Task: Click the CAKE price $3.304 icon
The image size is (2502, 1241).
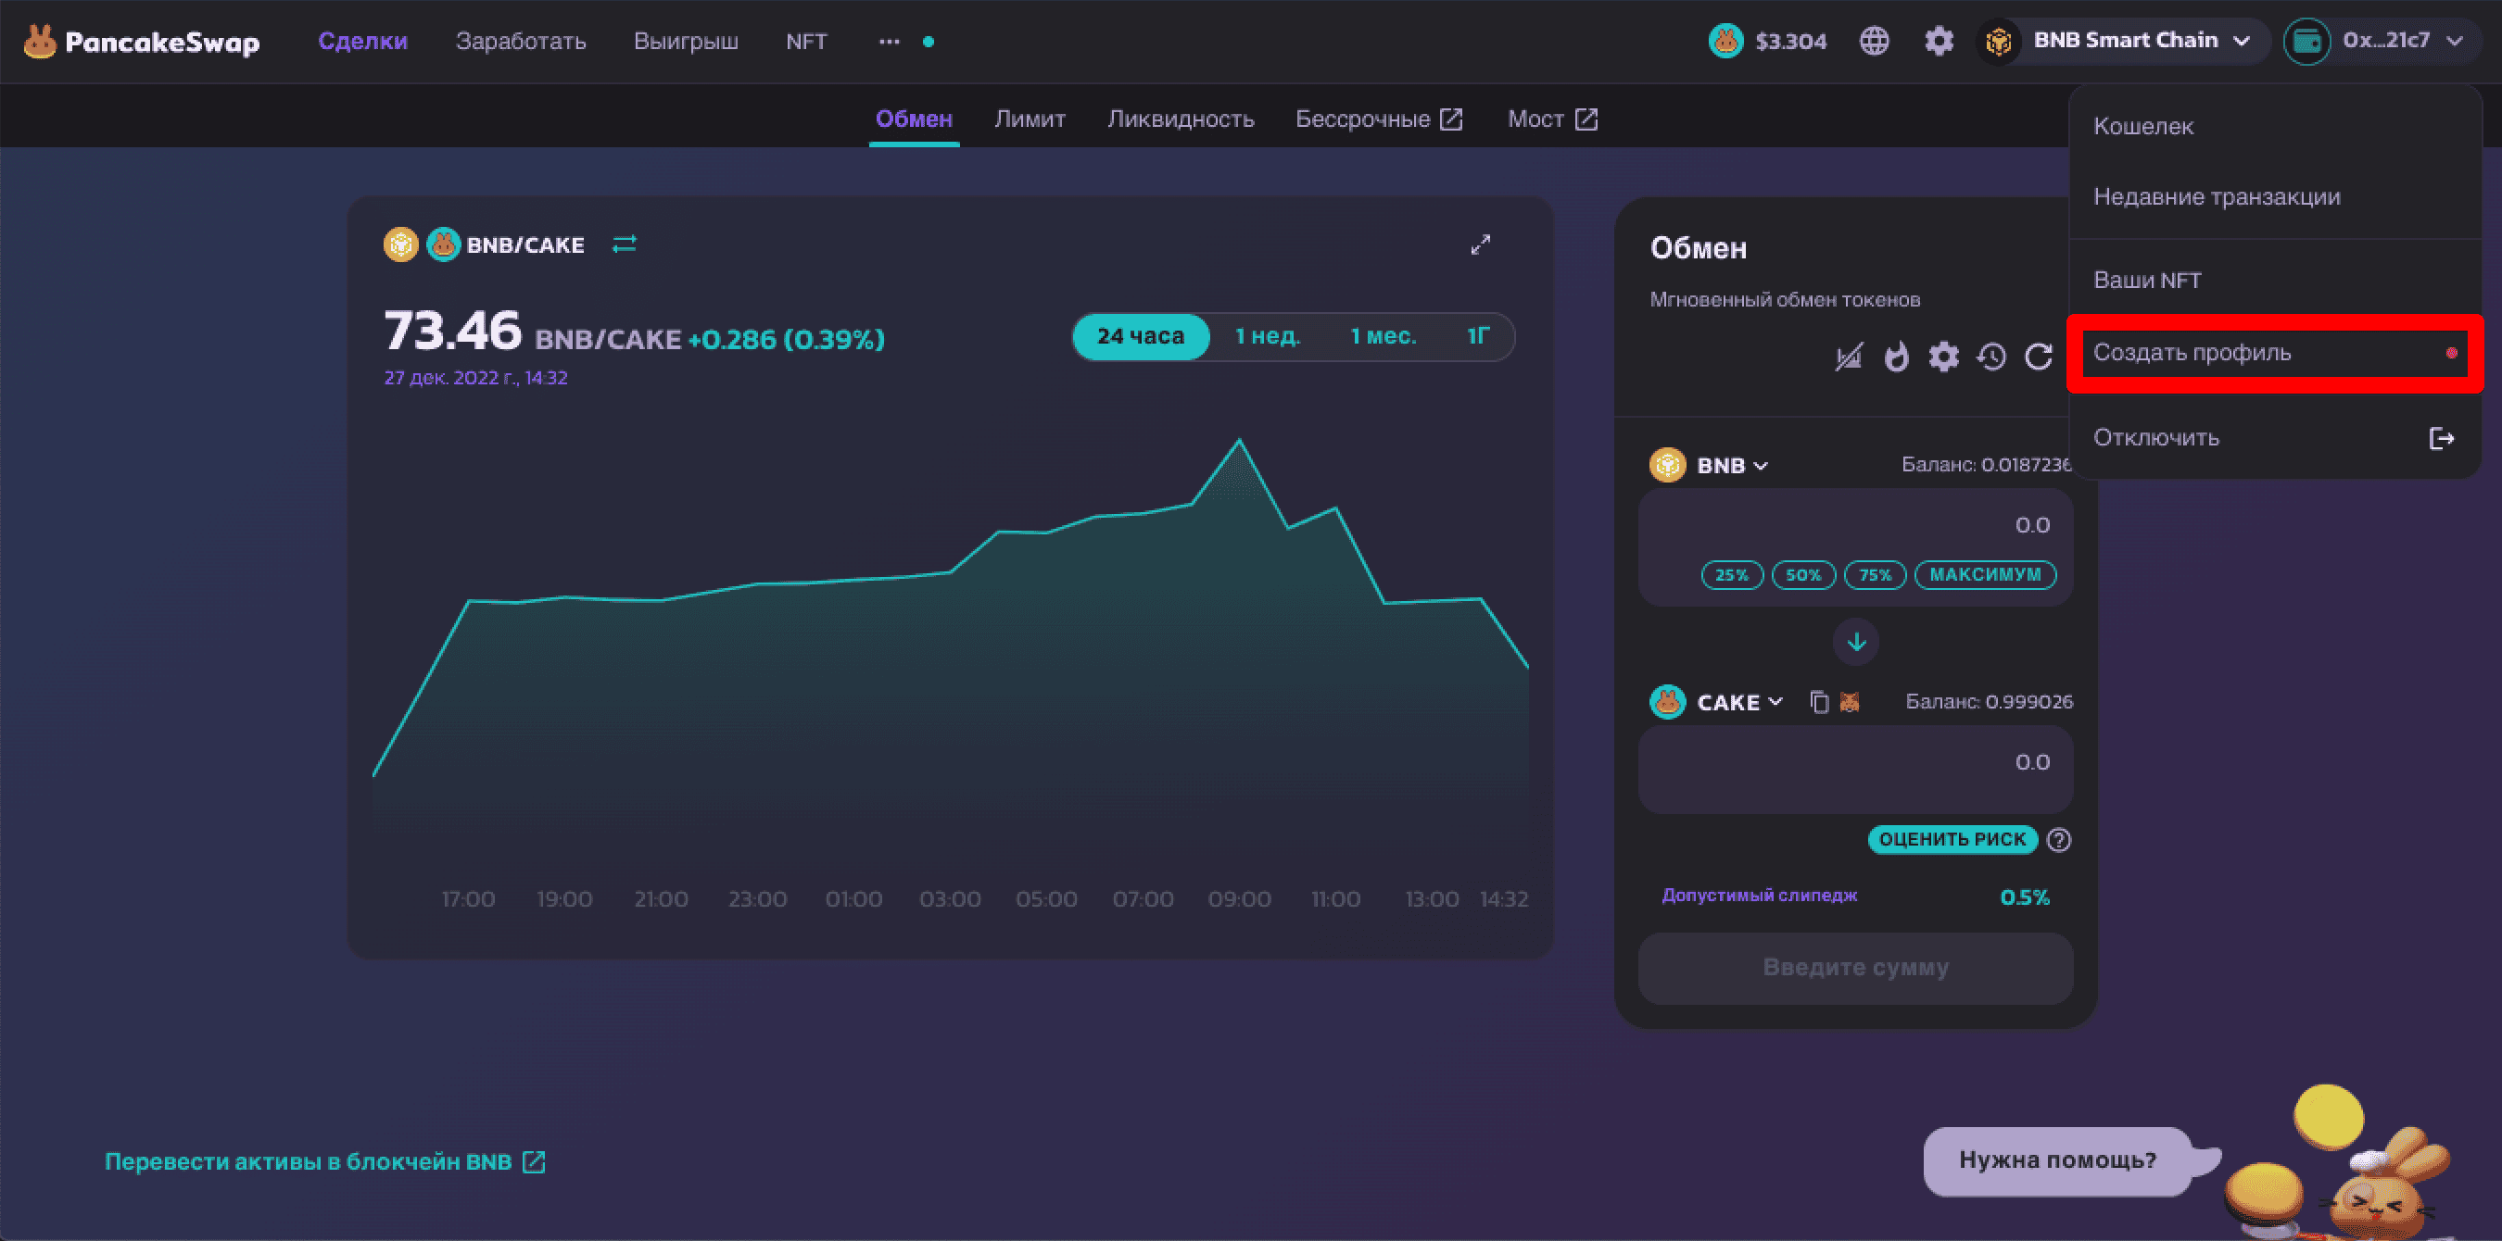Action: pyautogui.click(x=1725, y=41)
